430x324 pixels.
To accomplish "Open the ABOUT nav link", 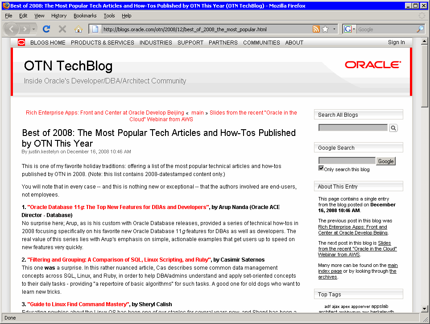I will [x=294, y=43].
